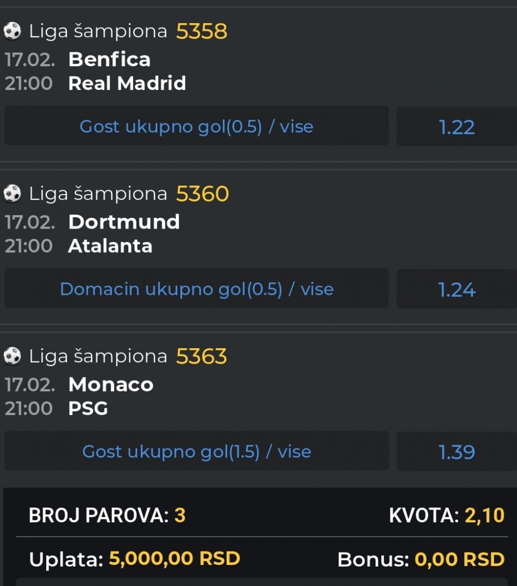Image resolution: width=517 pixels, height=586 pixels.
Task: Select the 'Gost ukupno gol(0.5) / vise' bet
Action: (197, 127)
